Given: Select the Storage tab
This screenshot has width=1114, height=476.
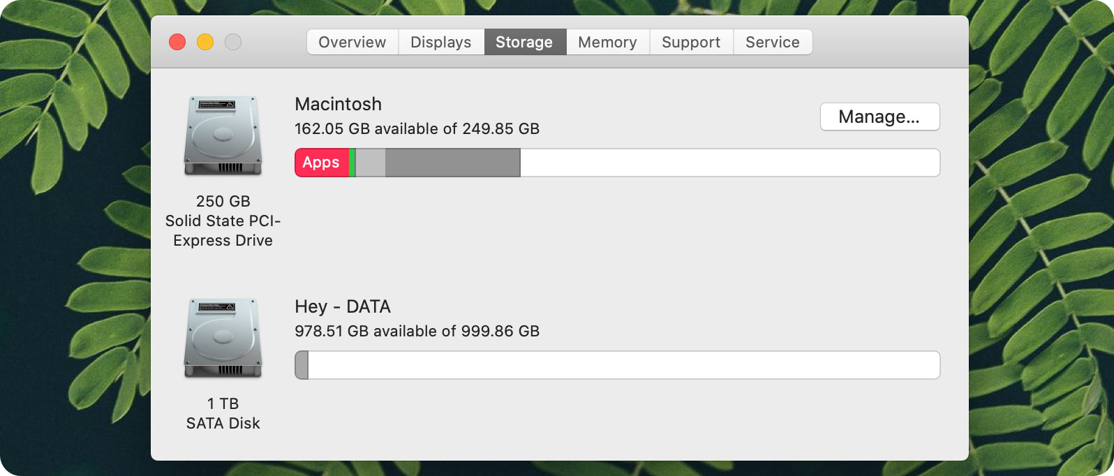Looking at the screenshot, I should pyautogui.click(x=525, y=42).
